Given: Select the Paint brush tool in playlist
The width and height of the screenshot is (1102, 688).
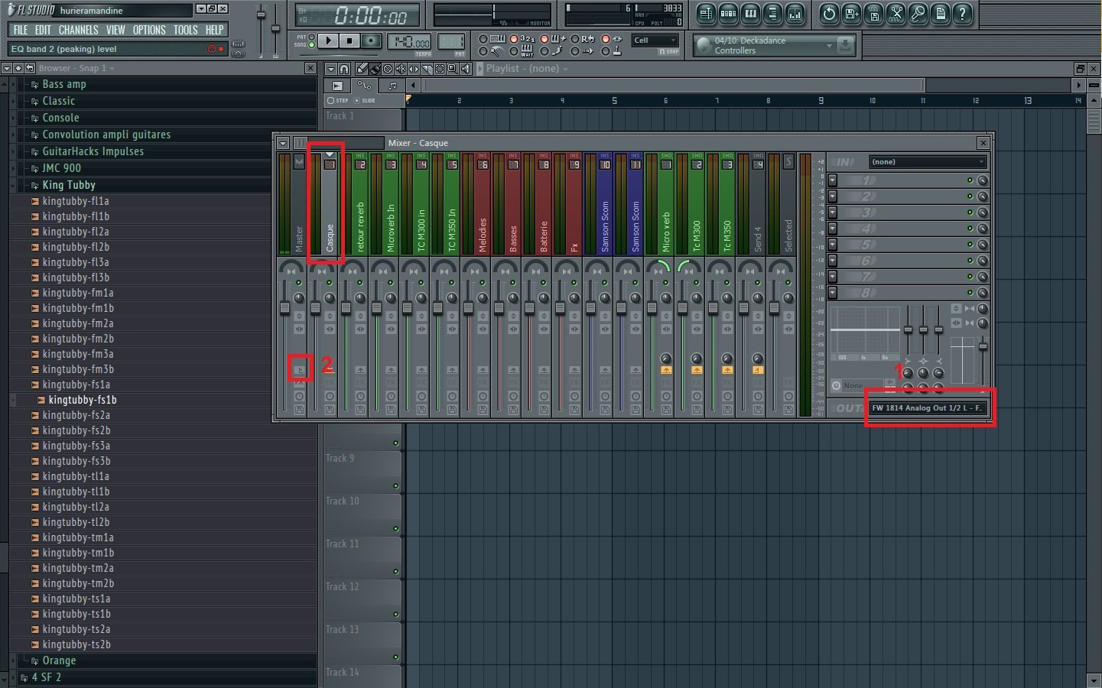Looking at the screenshot, I should click(375, 69).
